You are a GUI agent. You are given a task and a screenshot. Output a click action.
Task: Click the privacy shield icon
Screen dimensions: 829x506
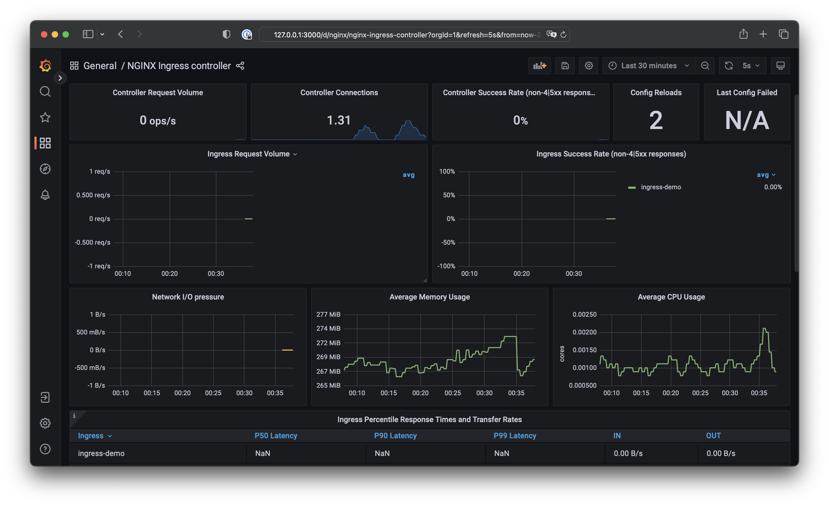pos(226,34)
